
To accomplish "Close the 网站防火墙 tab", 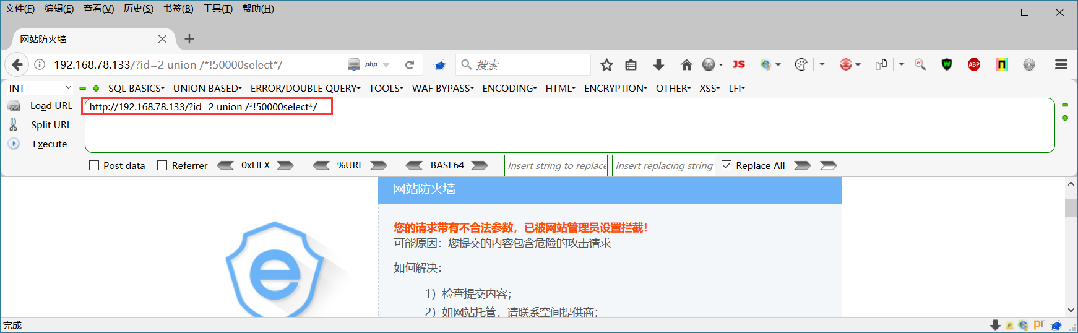I will [162, 39].
